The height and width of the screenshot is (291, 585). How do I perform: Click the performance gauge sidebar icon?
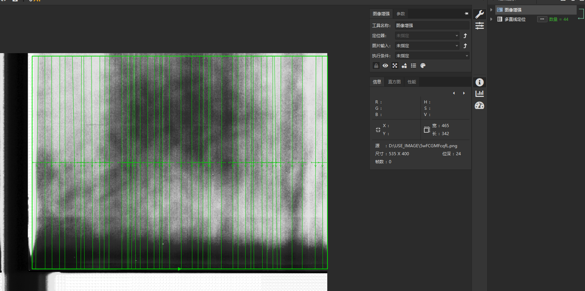[480, 106]
